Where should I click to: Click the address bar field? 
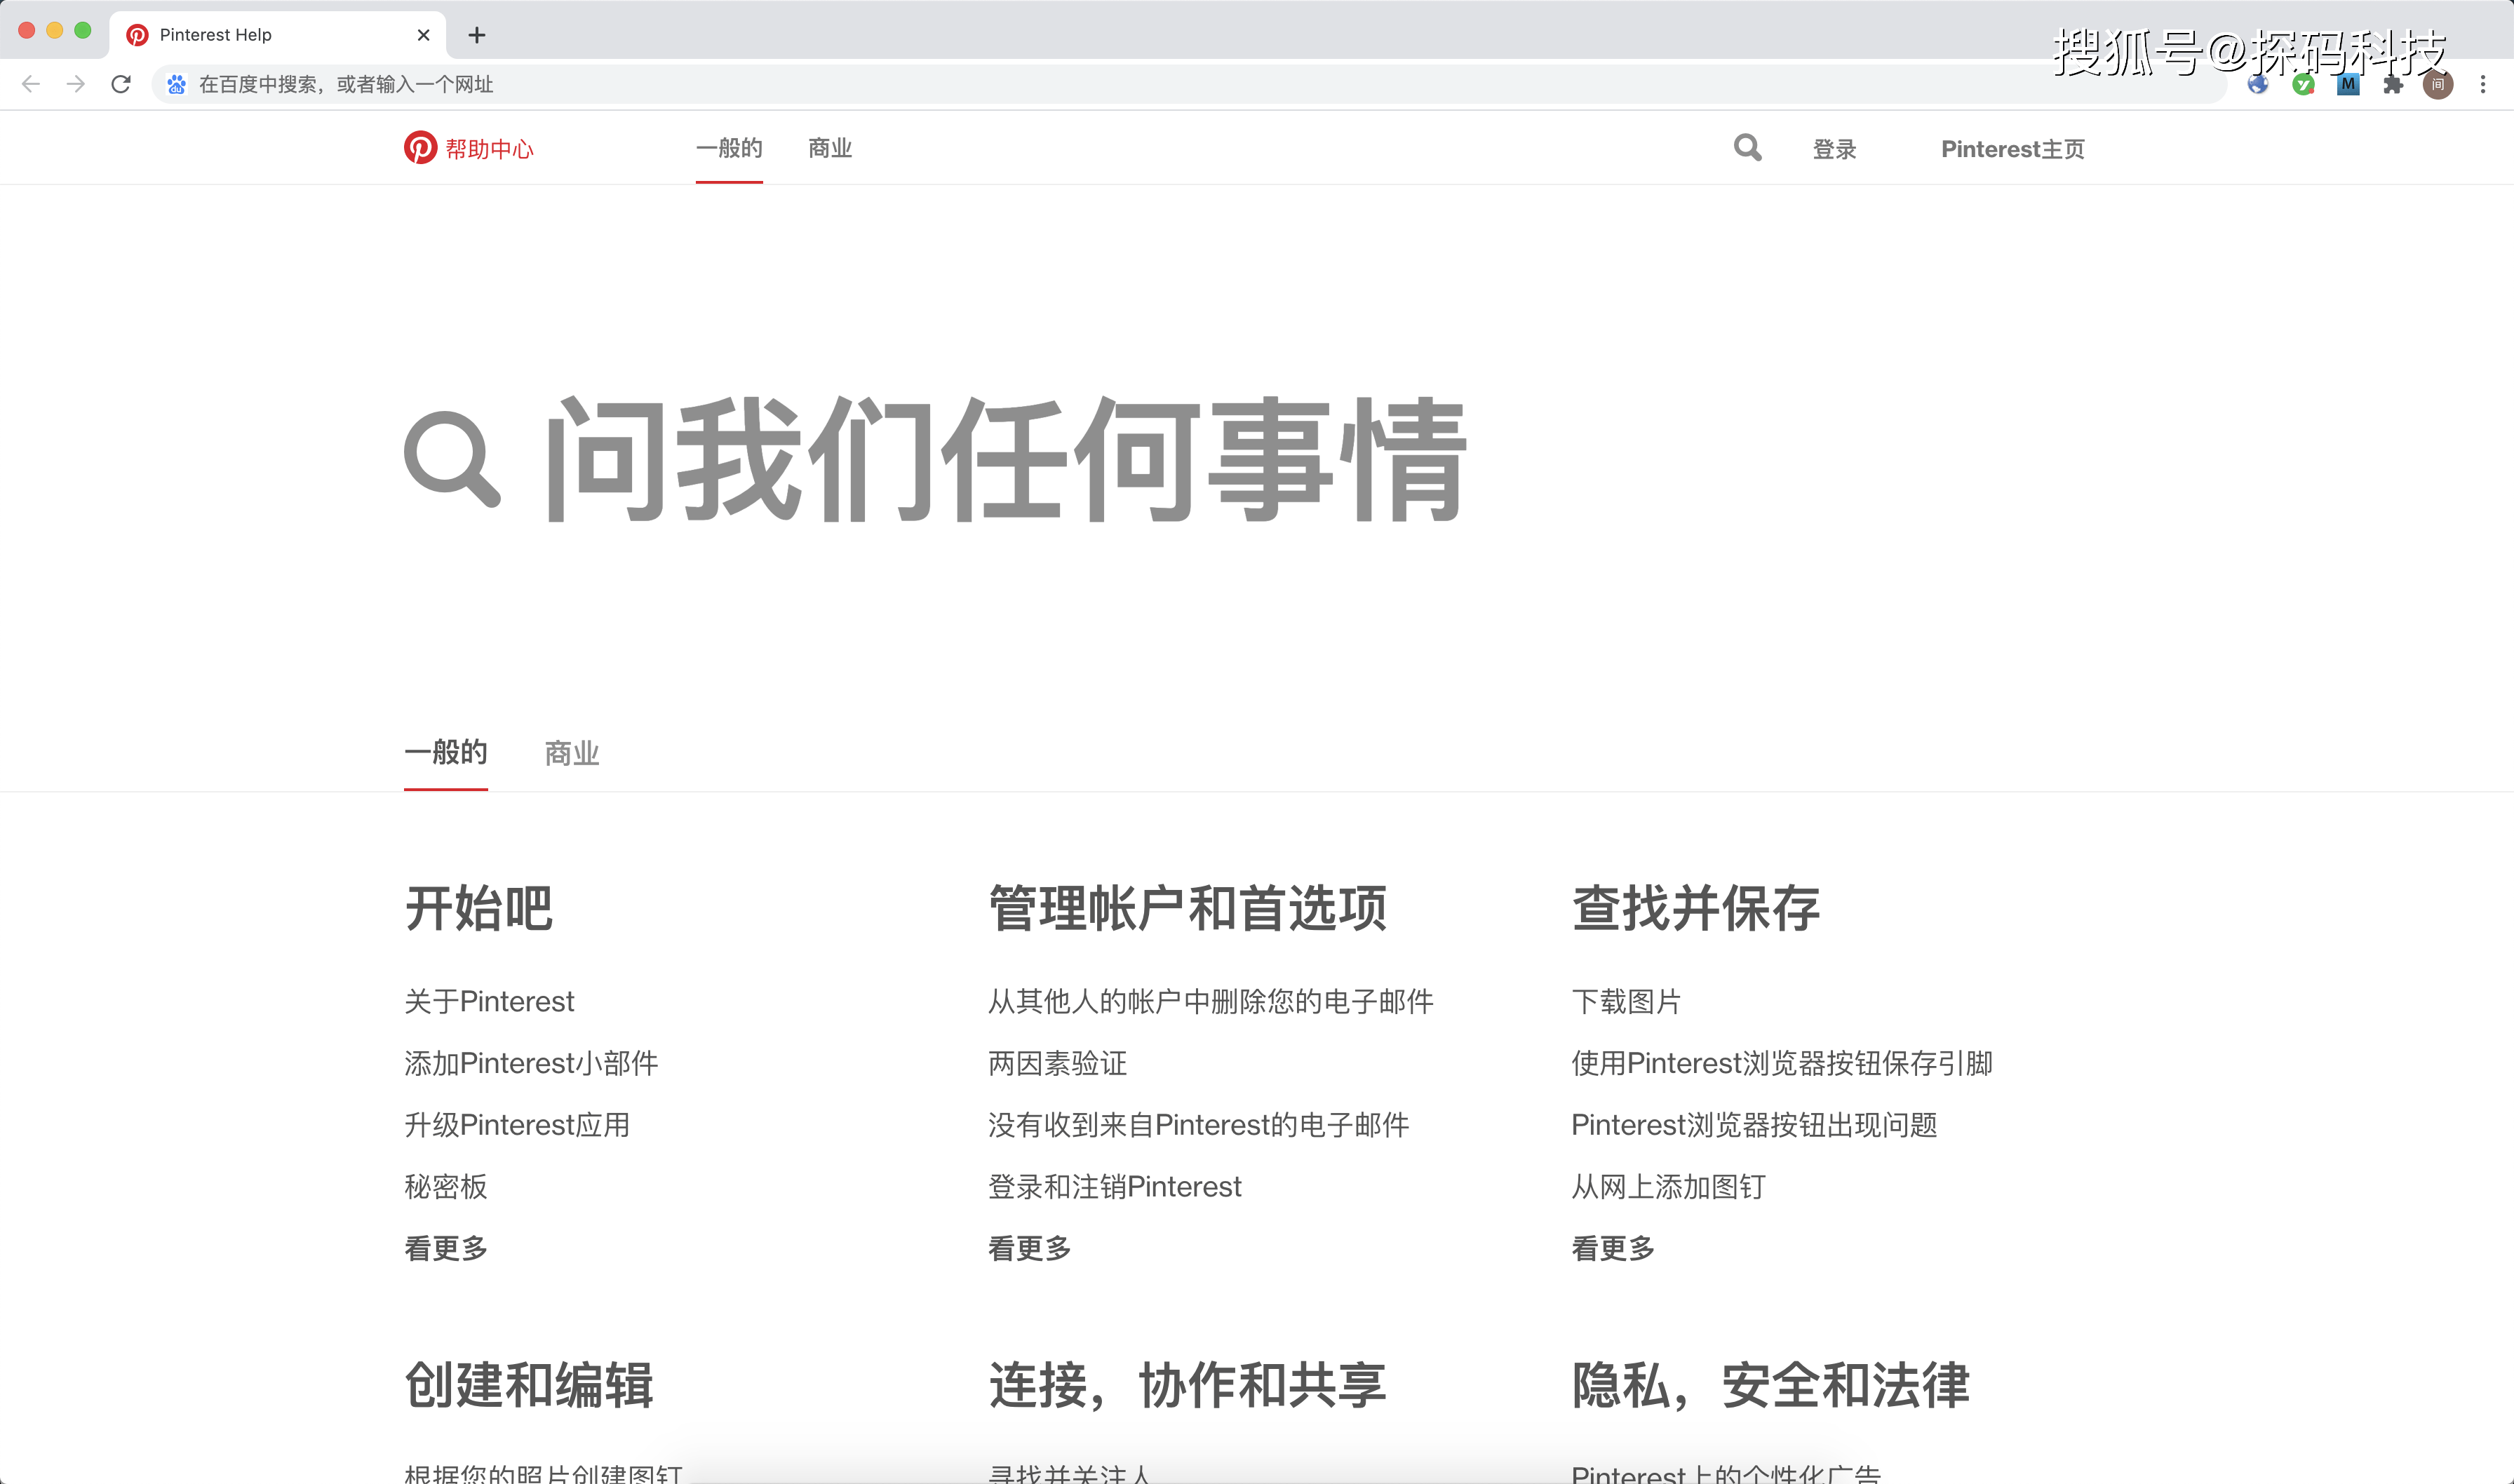tap(1190, 84)
